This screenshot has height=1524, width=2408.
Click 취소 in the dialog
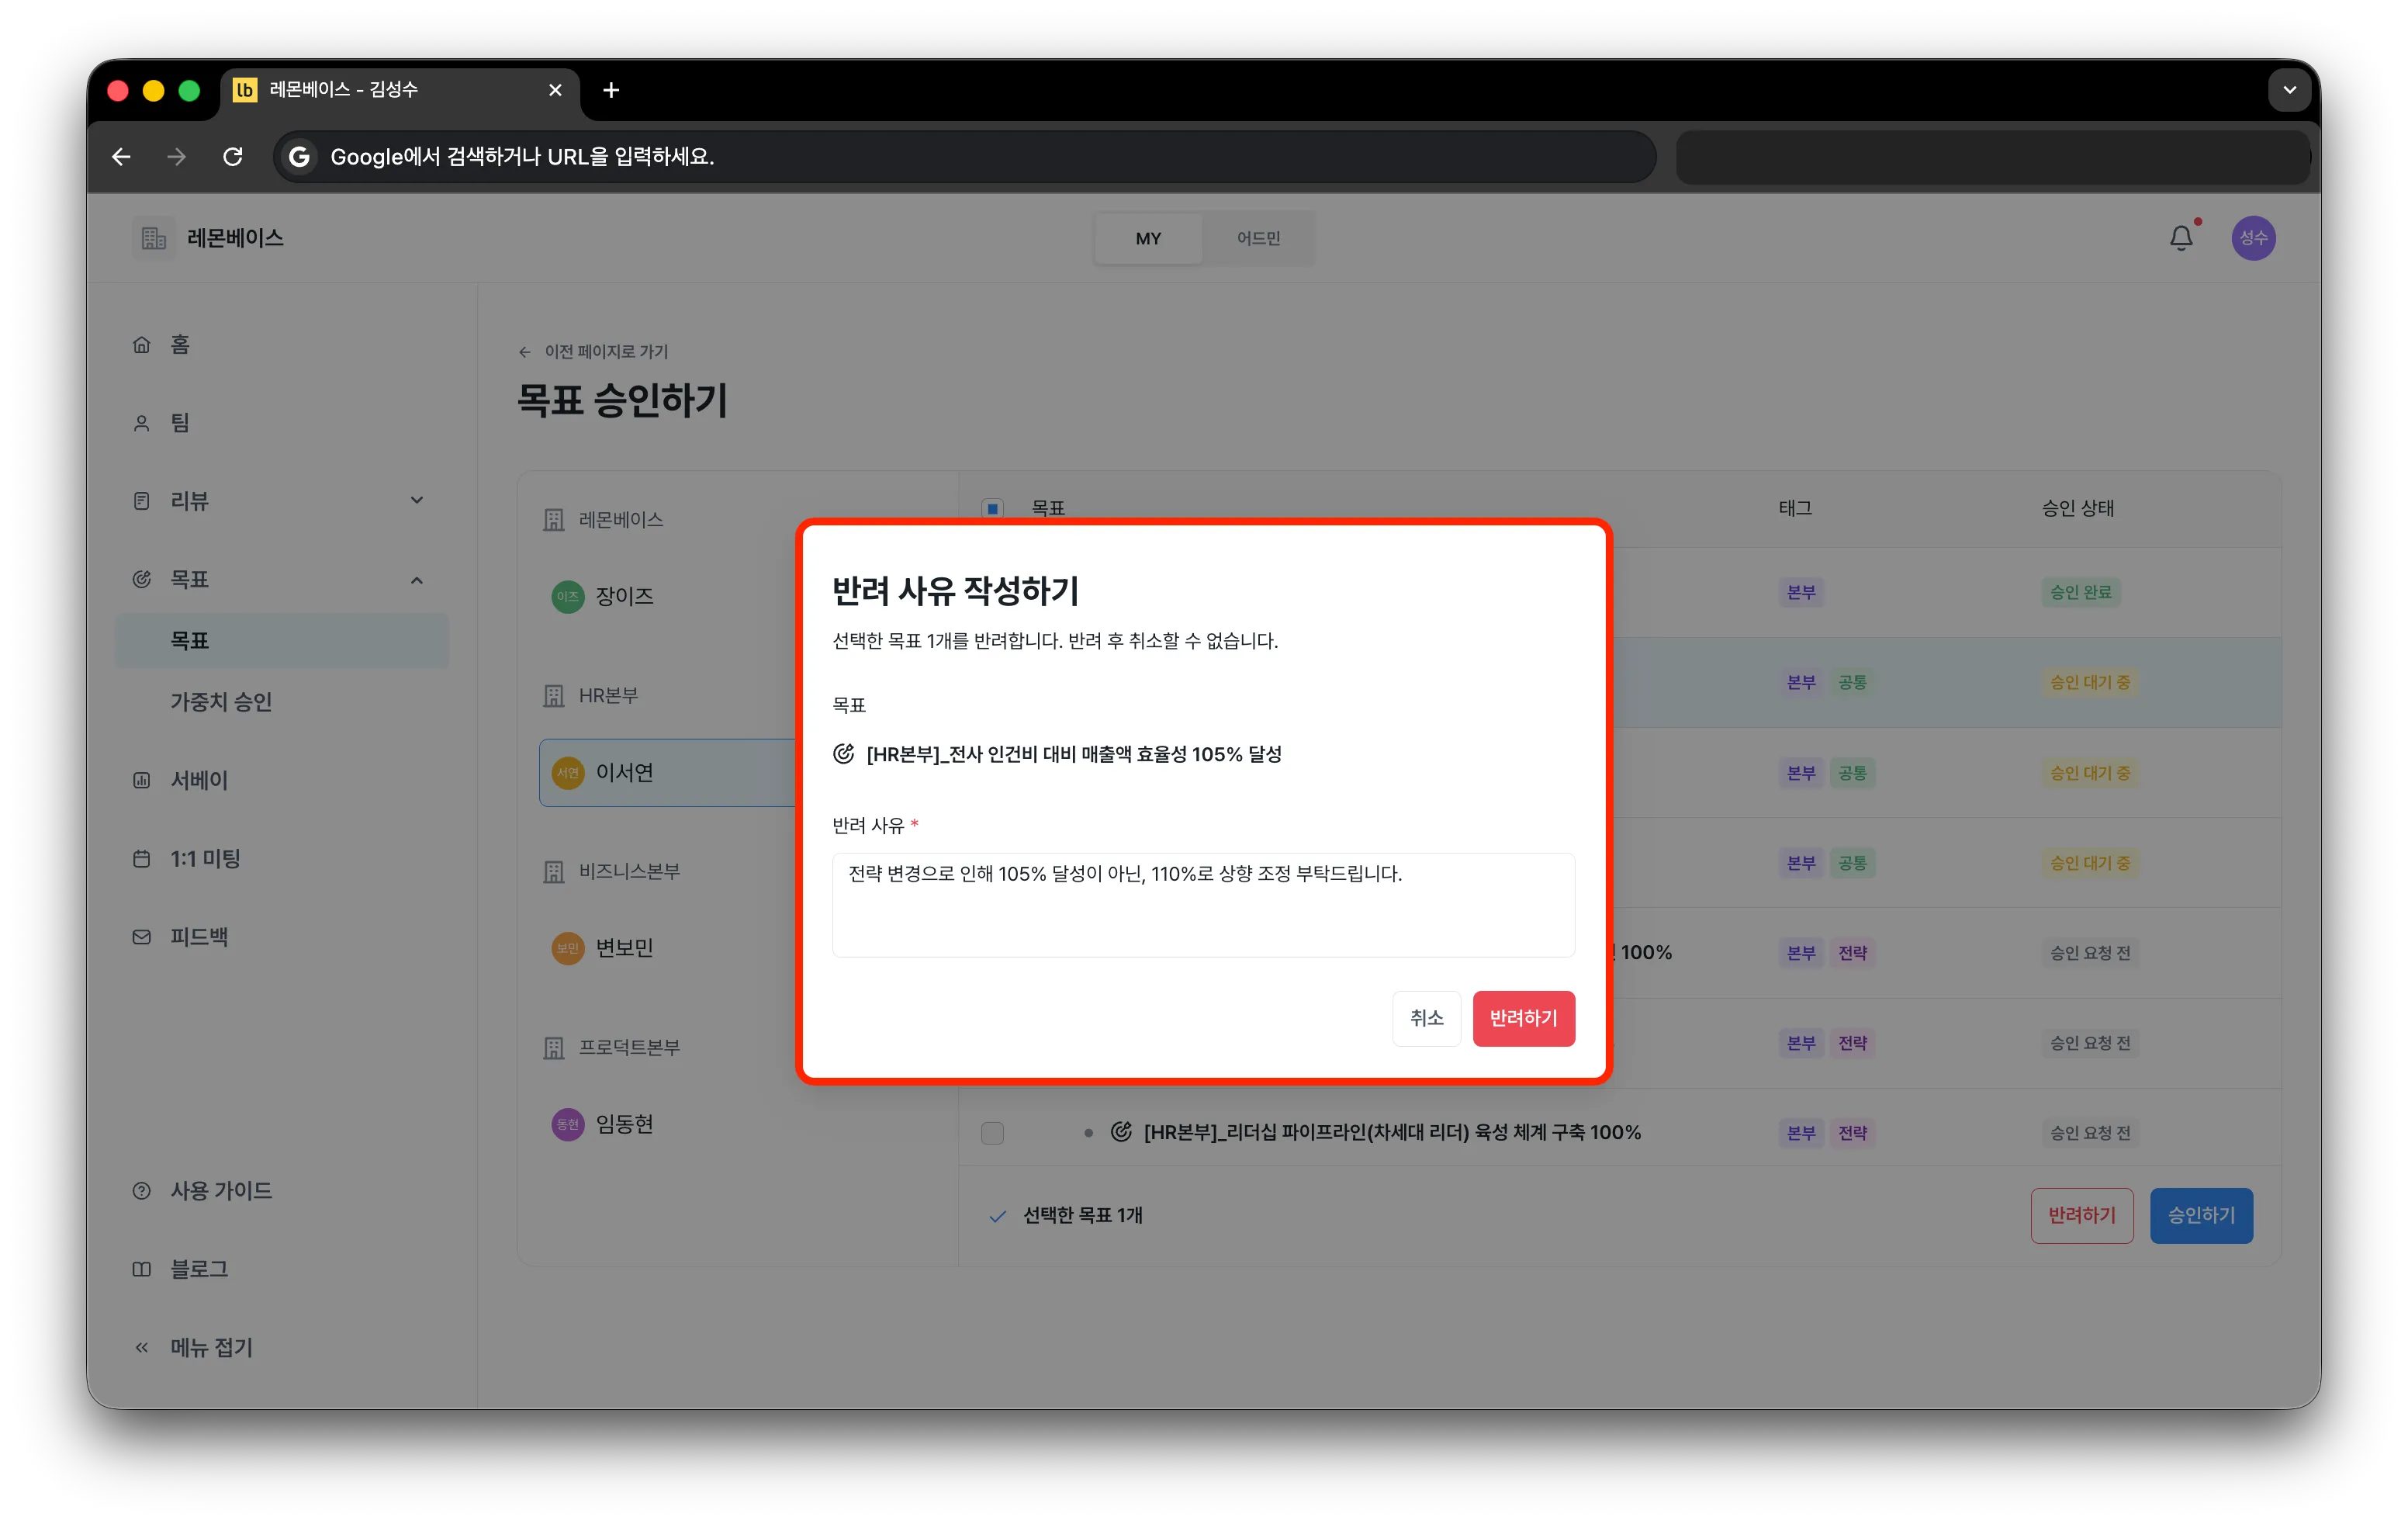tap(1426, 1019)
